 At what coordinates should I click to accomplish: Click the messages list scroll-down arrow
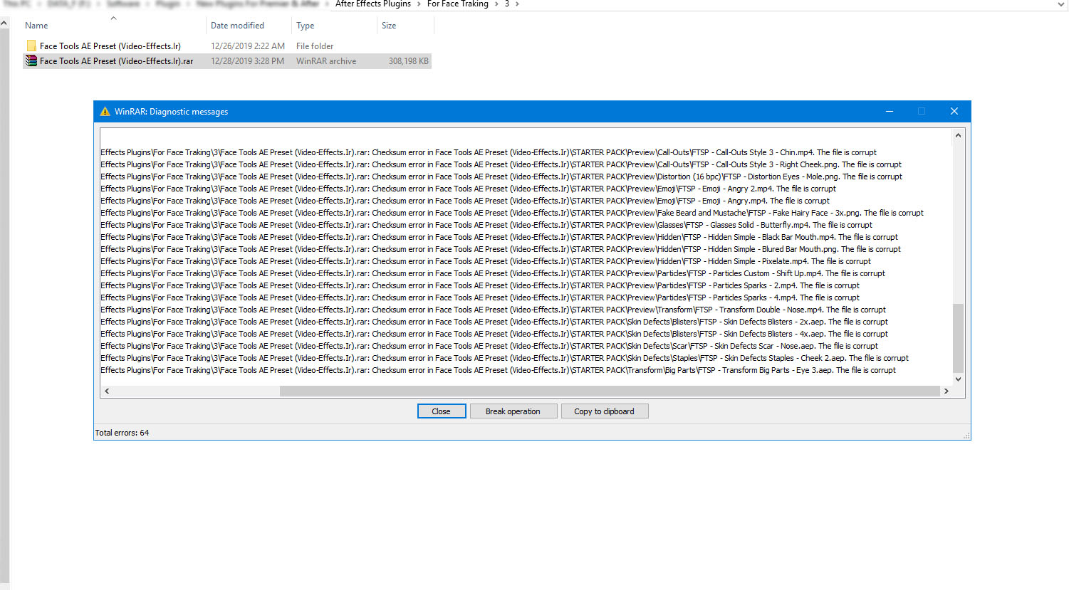tap(958, 379)
